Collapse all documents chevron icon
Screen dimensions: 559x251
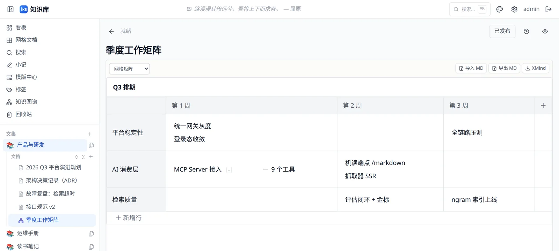click(x=83, y=157)
